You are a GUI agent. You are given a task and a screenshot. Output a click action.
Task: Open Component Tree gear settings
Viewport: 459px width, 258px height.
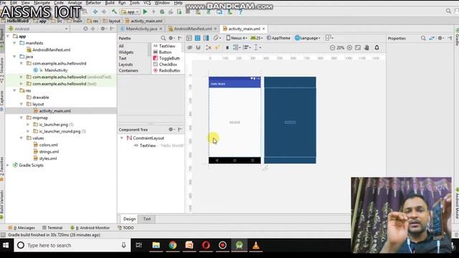point(171,129)
